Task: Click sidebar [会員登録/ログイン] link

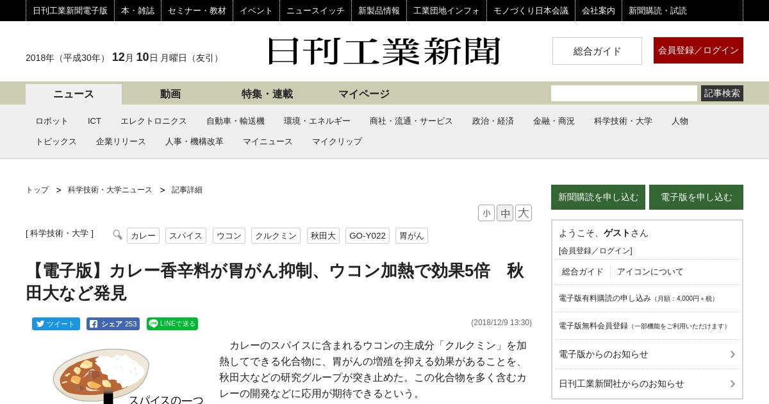Action: (595, 251)
